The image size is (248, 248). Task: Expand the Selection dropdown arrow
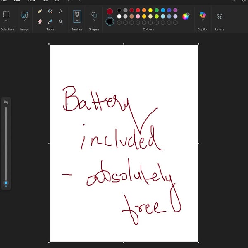click(x=6, y=20)
